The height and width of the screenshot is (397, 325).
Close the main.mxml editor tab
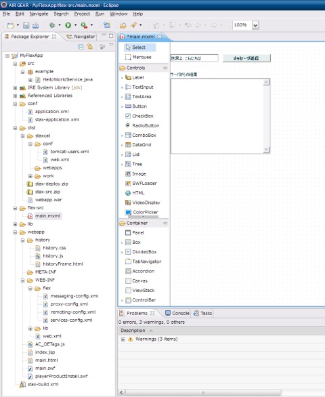click(160, 37)
